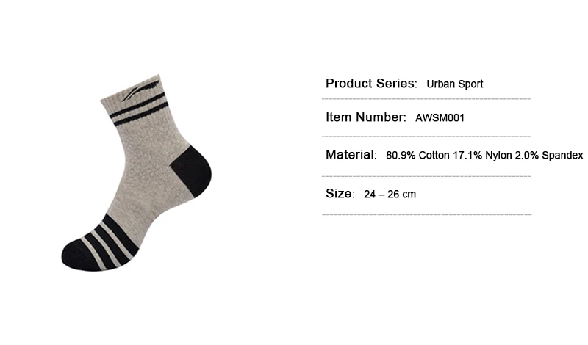Click the divider below Size row
This screenshot has width=588, height=345.
click(x=427, y=214)
